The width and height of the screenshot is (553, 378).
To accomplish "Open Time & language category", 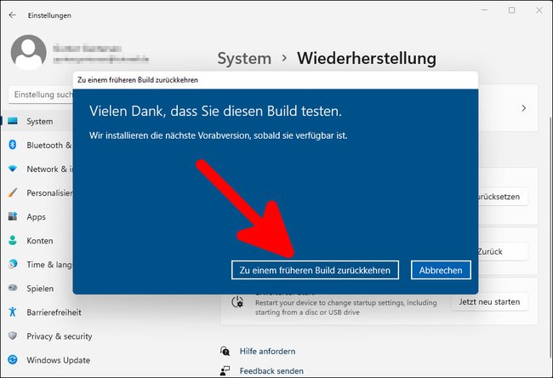I will coord(38,265).
